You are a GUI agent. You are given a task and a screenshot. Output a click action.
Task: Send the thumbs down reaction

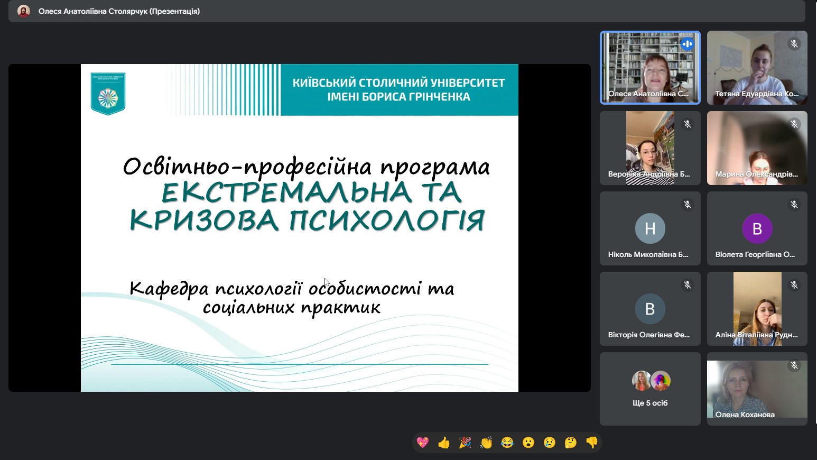[592, 443]
